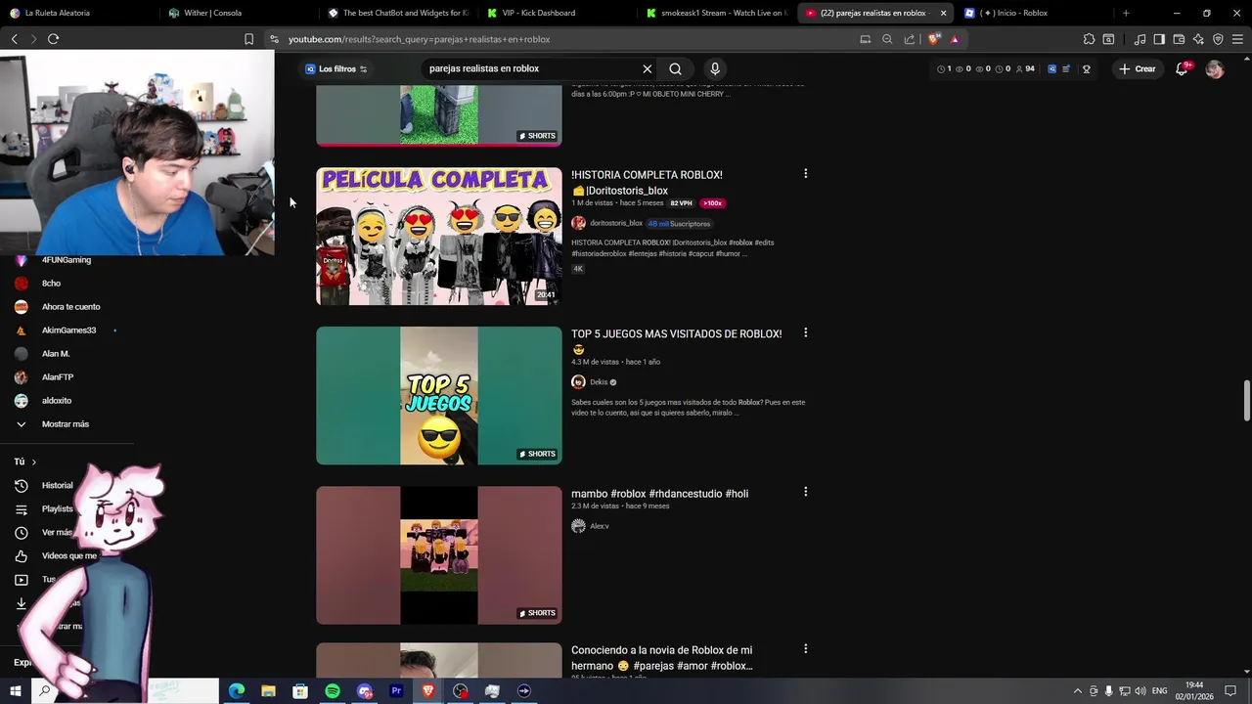Bookmark this page with the bookmark icon
1252x704 pixels.
(x=248, y=39)
